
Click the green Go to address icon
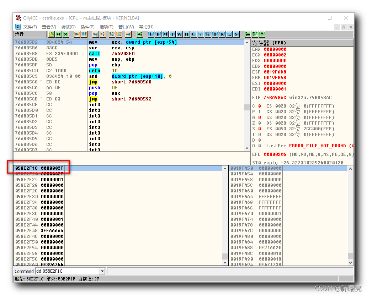[x=139, y=34]
